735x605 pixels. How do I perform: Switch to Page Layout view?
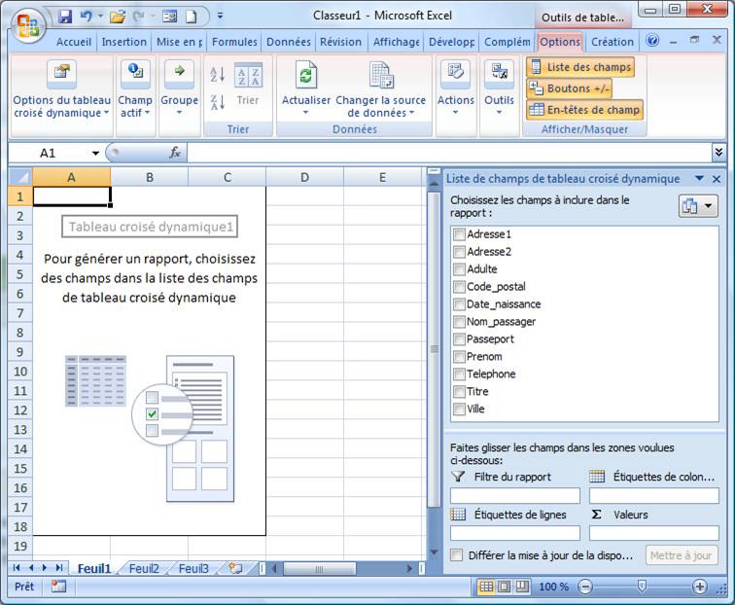[505, 587]
